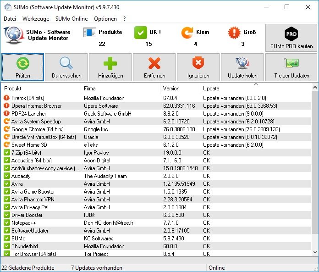
Task: Select the PDF24 Lancher entry
Action: 156,114
